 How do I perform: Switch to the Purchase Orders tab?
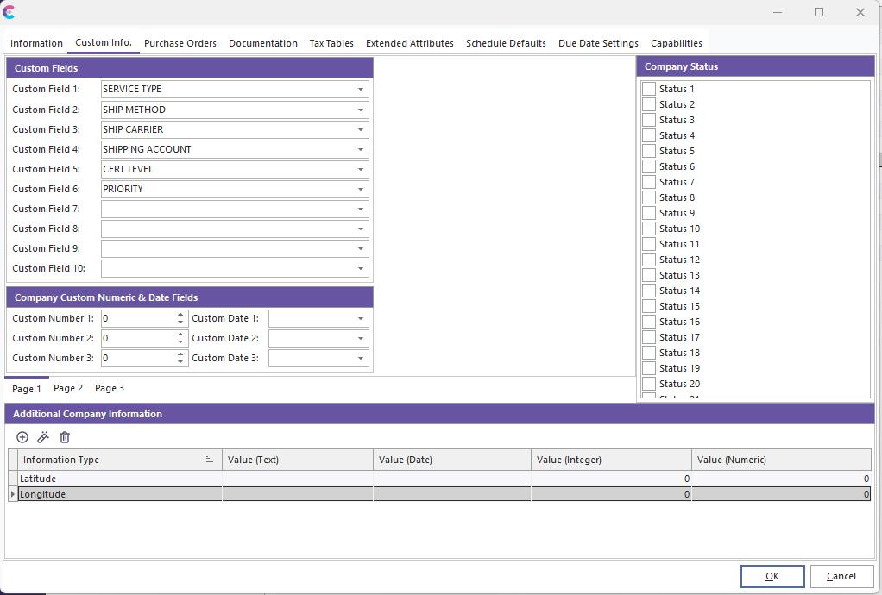pos(180,43)
